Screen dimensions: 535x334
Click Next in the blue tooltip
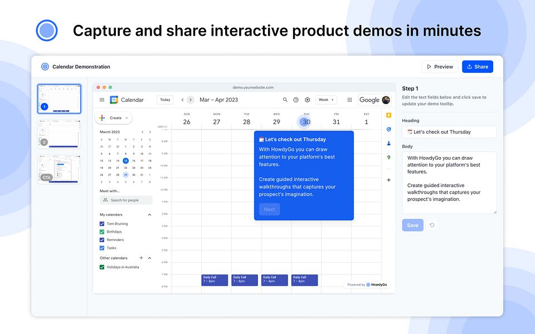(269, 209)
